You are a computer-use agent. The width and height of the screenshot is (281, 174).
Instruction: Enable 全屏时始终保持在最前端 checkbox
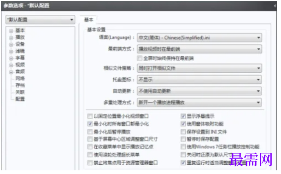140,58
